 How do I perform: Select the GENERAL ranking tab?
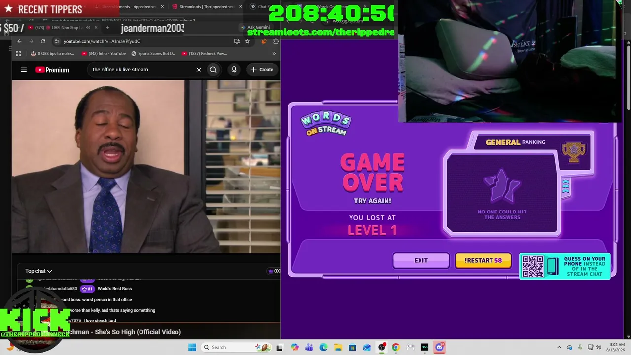point(515,142)
